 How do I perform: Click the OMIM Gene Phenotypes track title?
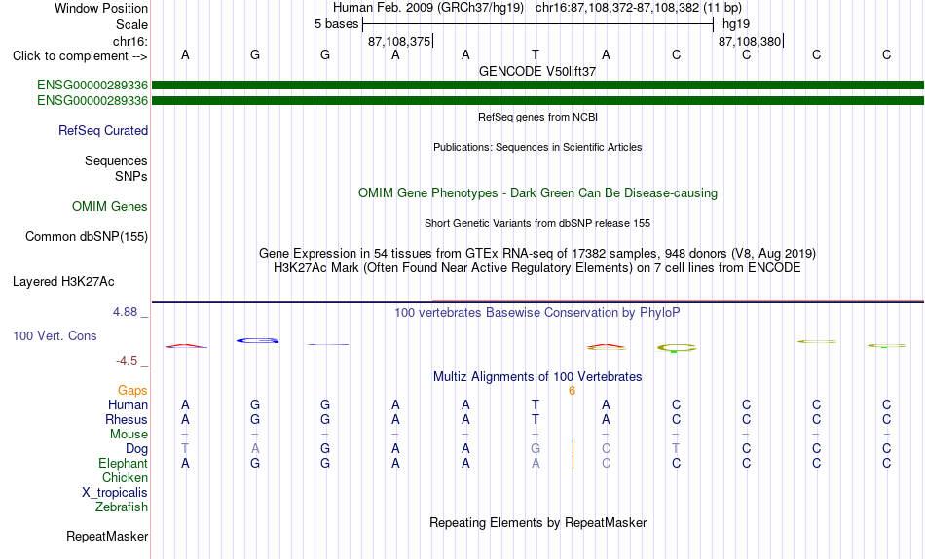(537, 193)
